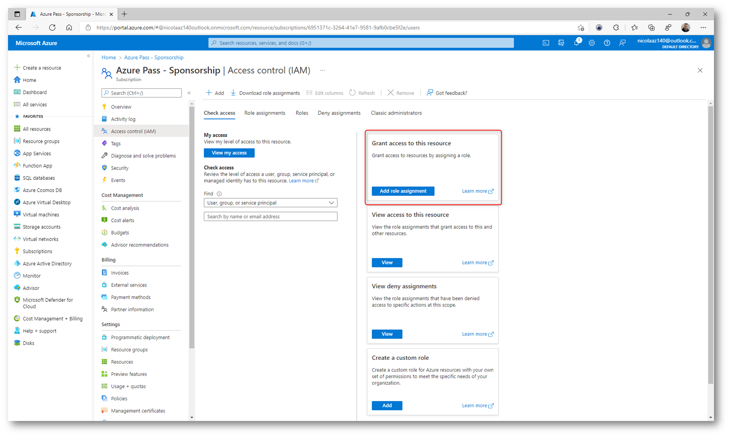Click Add under Create a custom role
This screenshot has width=730, height=437.
pyautogui.click(x=387, y=405)
